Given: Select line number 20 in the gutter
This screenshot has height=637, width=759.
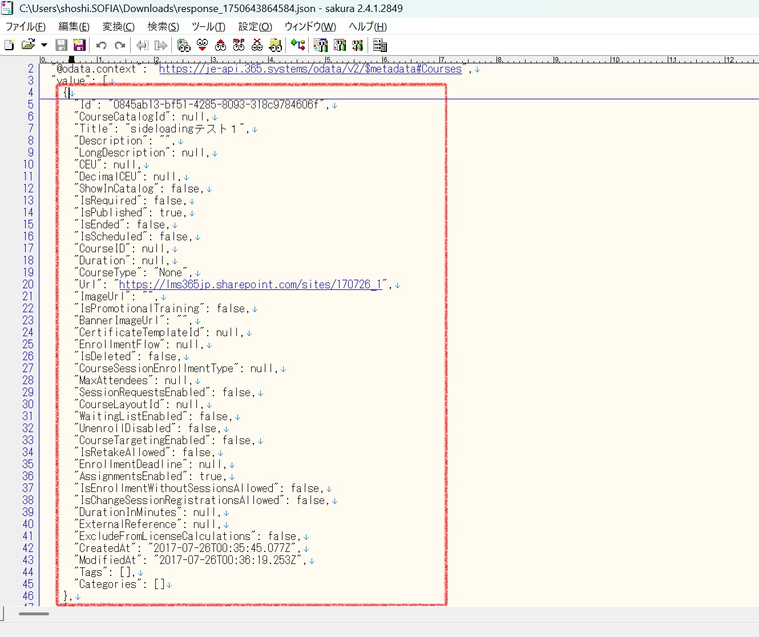Looking at the screenshot, I should point(28,284).
